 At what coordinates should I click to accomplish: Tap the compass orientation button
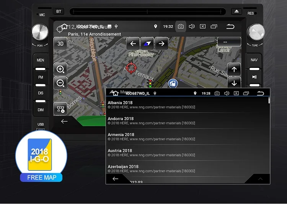[147, 43]
